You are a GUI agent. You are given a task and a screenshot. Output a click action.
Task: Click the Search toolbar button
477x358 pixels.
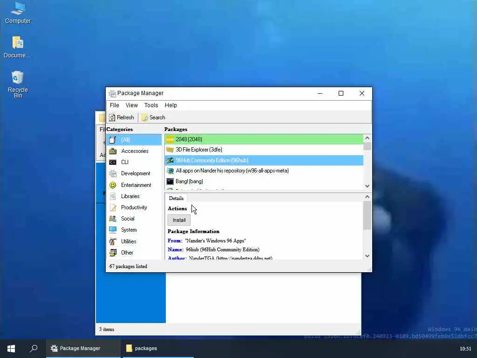tap(153, 117)
